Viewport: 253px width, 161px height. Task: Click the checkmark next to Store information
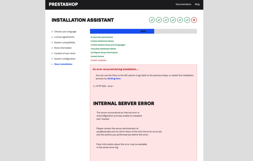[x=52, y=48]
